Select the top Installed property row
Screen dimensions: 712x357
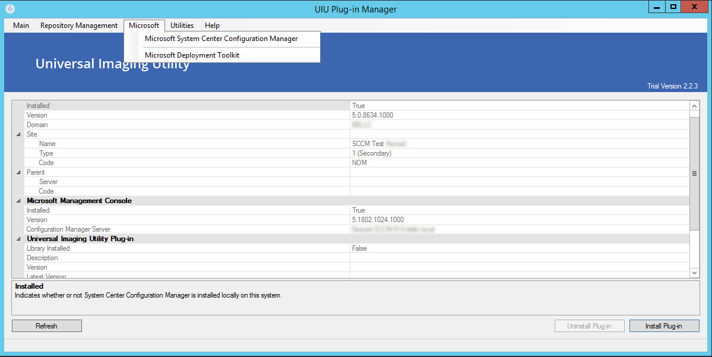[x=356, y=105]
